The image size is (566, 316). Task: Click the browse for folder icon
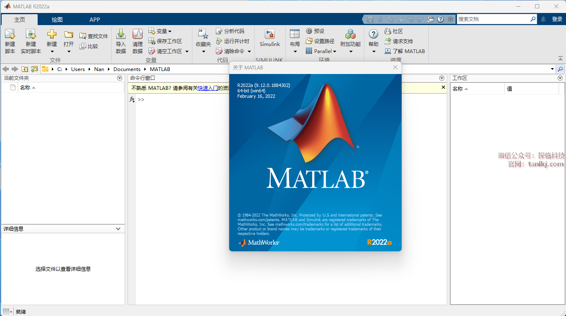[x=34, y=69]
